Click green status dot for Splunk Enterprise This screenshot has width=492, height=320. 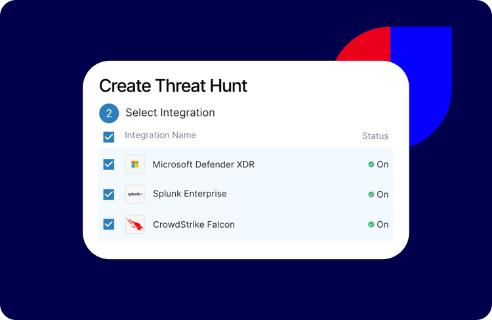(x=371, y=194)
